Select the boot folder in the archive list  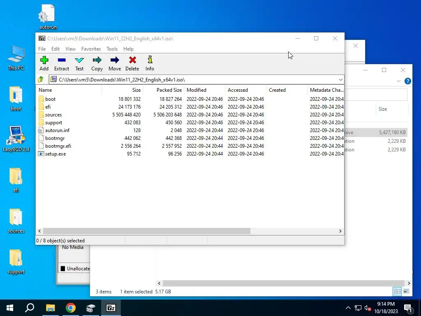point(50,99)
